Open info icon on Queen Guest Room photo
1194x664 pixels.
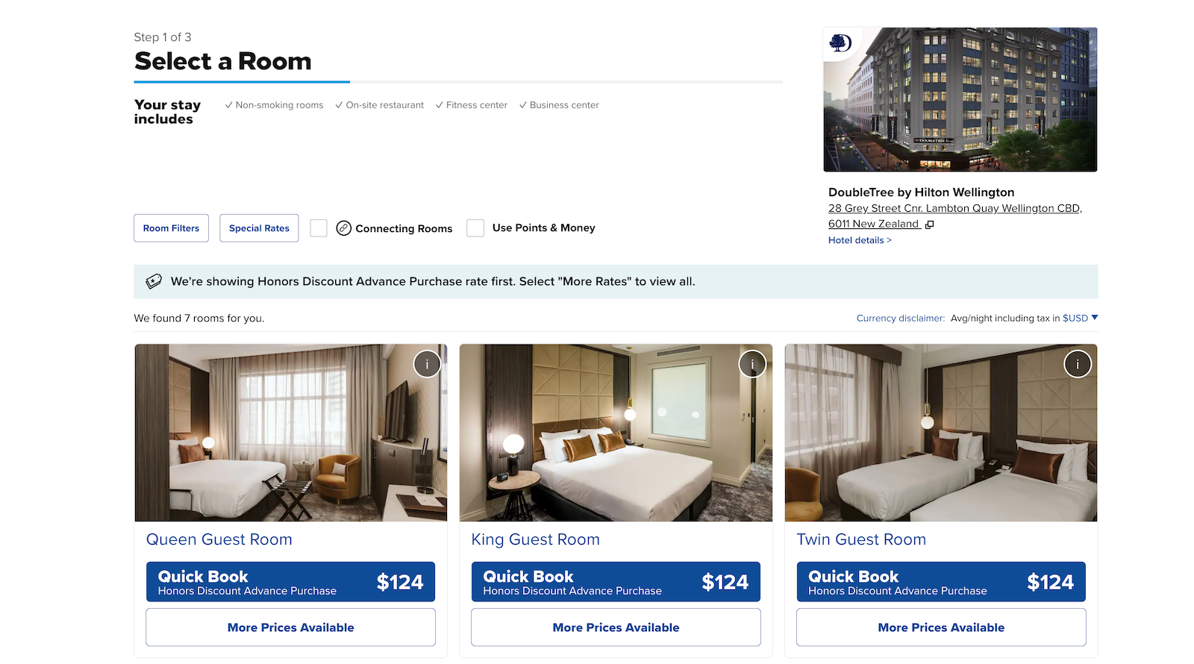(427, 364)
